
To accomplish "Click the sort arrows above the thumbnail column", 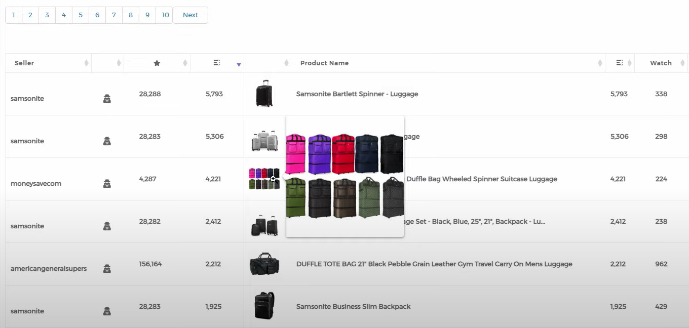I will coord(286,63).
